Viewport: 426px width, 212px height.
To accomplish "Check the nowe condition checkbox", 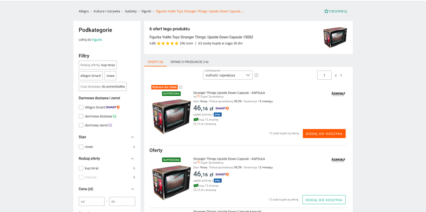I will (81, 147).
